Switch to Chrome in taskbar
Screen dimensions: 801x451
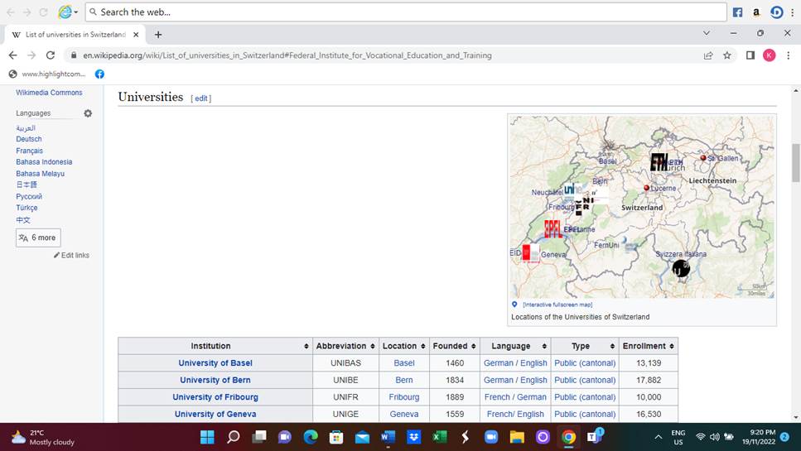[568, 437]
